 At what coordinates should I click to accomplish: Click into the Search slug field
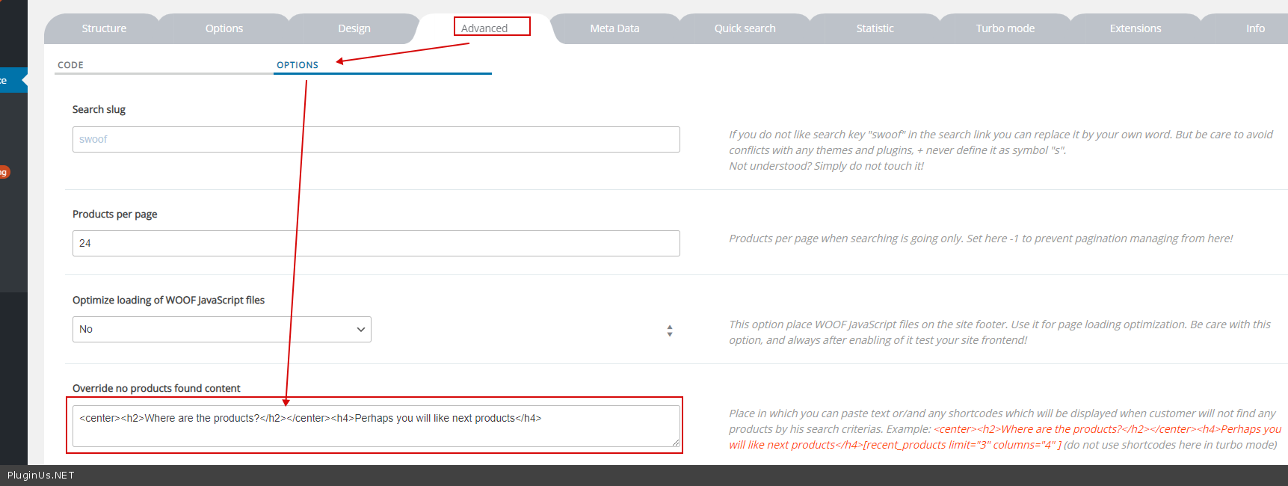pos(376,140)
